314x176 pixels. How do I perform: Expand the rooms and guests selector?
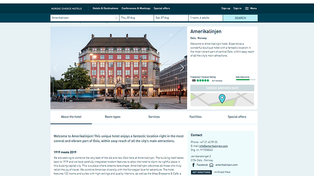(x=205, y=18)
